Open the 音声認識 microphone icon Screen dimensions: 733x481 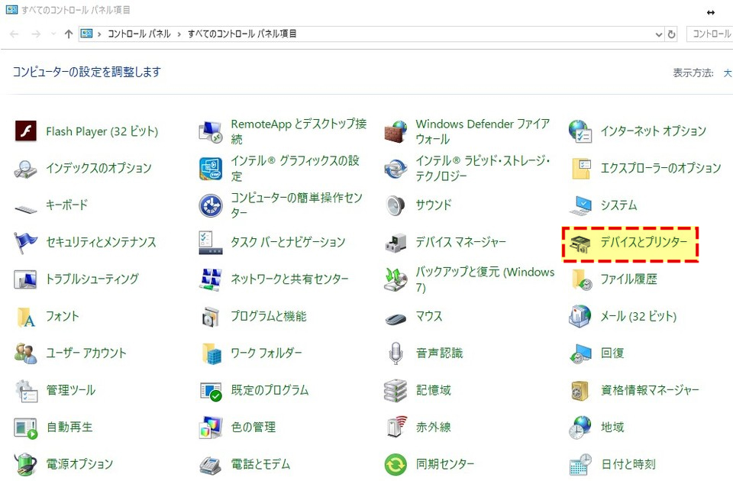396,353
